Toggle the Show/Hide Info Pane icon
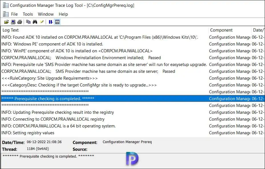Viewport: 265px width, 169px height. pos(57,22)
